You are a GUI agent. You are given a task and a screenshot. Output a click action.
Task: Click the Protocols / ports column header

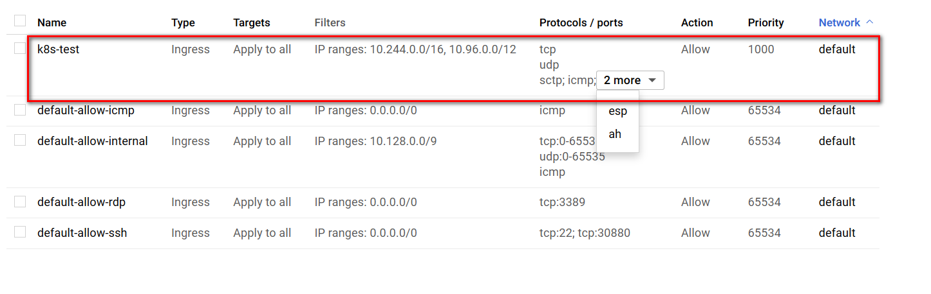pyautogui.click(x=581, y=22)
